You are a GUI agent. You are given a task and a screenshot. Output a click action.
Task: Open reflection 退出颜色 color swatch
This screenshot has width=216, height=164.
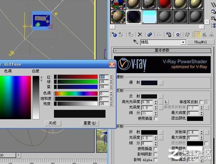pyautogui.click(x=195, y=119)
